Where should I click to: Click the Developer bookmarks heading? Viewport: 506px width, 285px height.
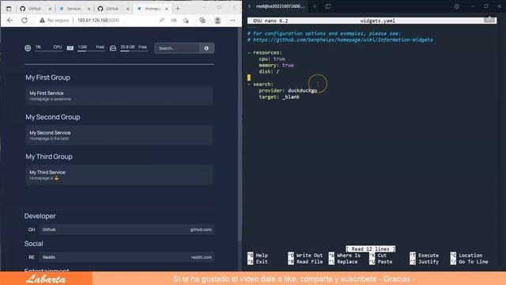click(x=40, y=216)
